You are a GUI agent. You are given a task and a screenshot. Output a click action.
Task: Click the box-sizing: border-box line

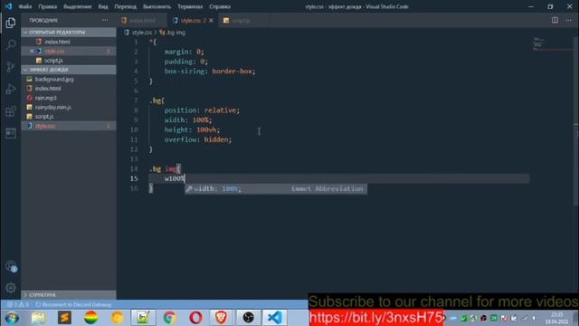(x=210, y=72)
